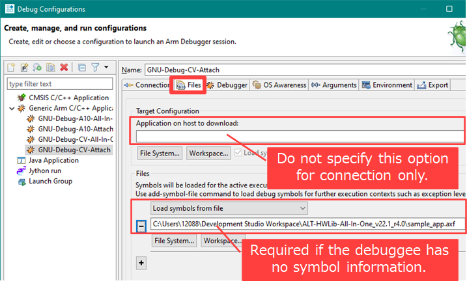The width and height of the screenshot is (467, 285).
Task: Switch to the Debugger tab
Action: 227,85
